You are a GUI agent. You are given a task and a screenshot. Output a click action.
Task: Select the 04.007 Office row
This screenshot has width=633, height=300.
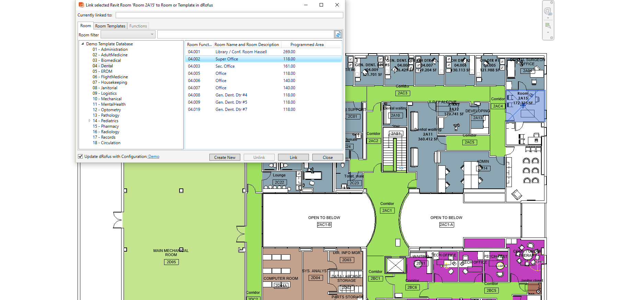[x=263, y=88]
